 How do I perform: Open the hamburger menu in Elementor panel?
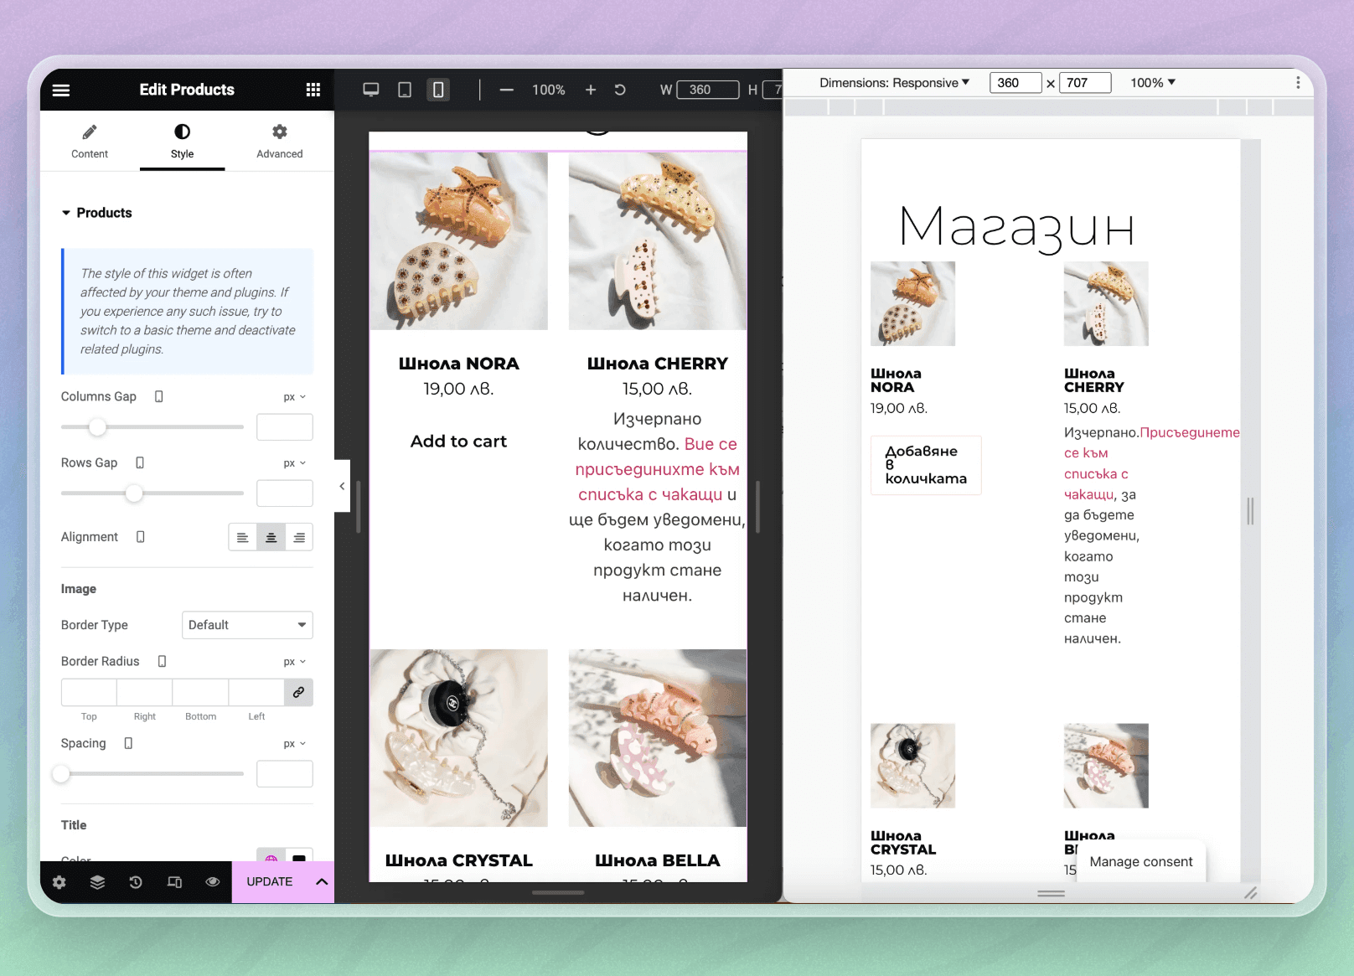pos(61,90)
